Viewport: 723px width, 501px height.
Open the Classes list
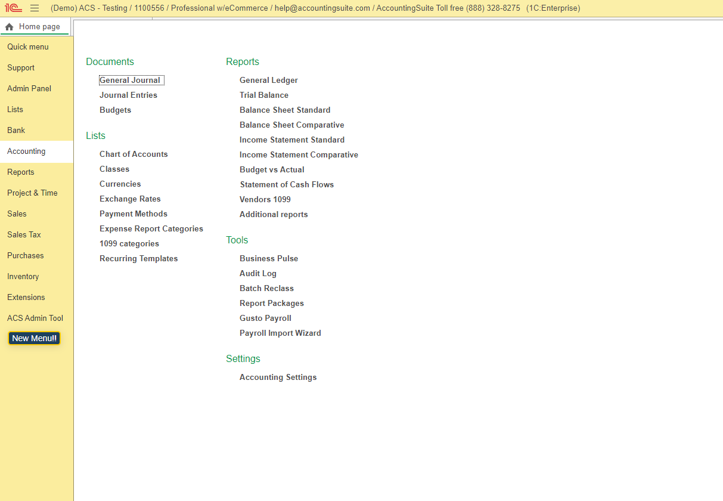pos(114,169)
